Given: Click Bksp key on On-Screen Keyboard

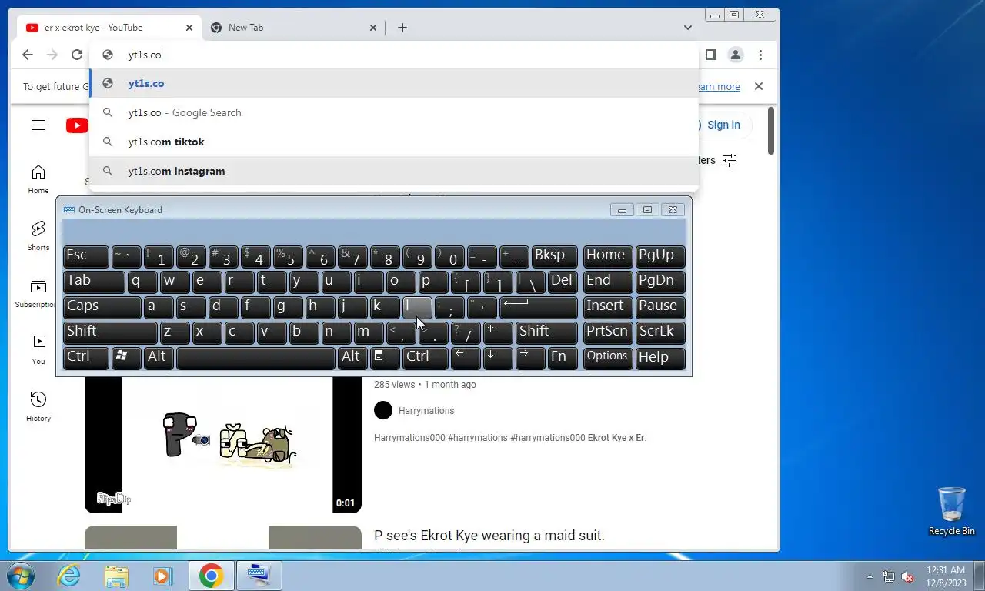Looking at the screenshot, I should pos(554,255).
